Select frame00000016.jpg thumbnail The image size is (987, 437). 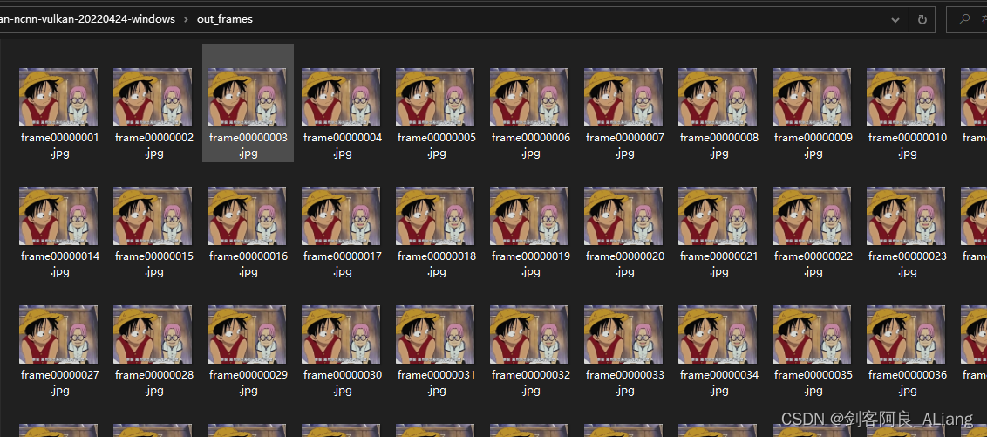[x=247, y=216]
